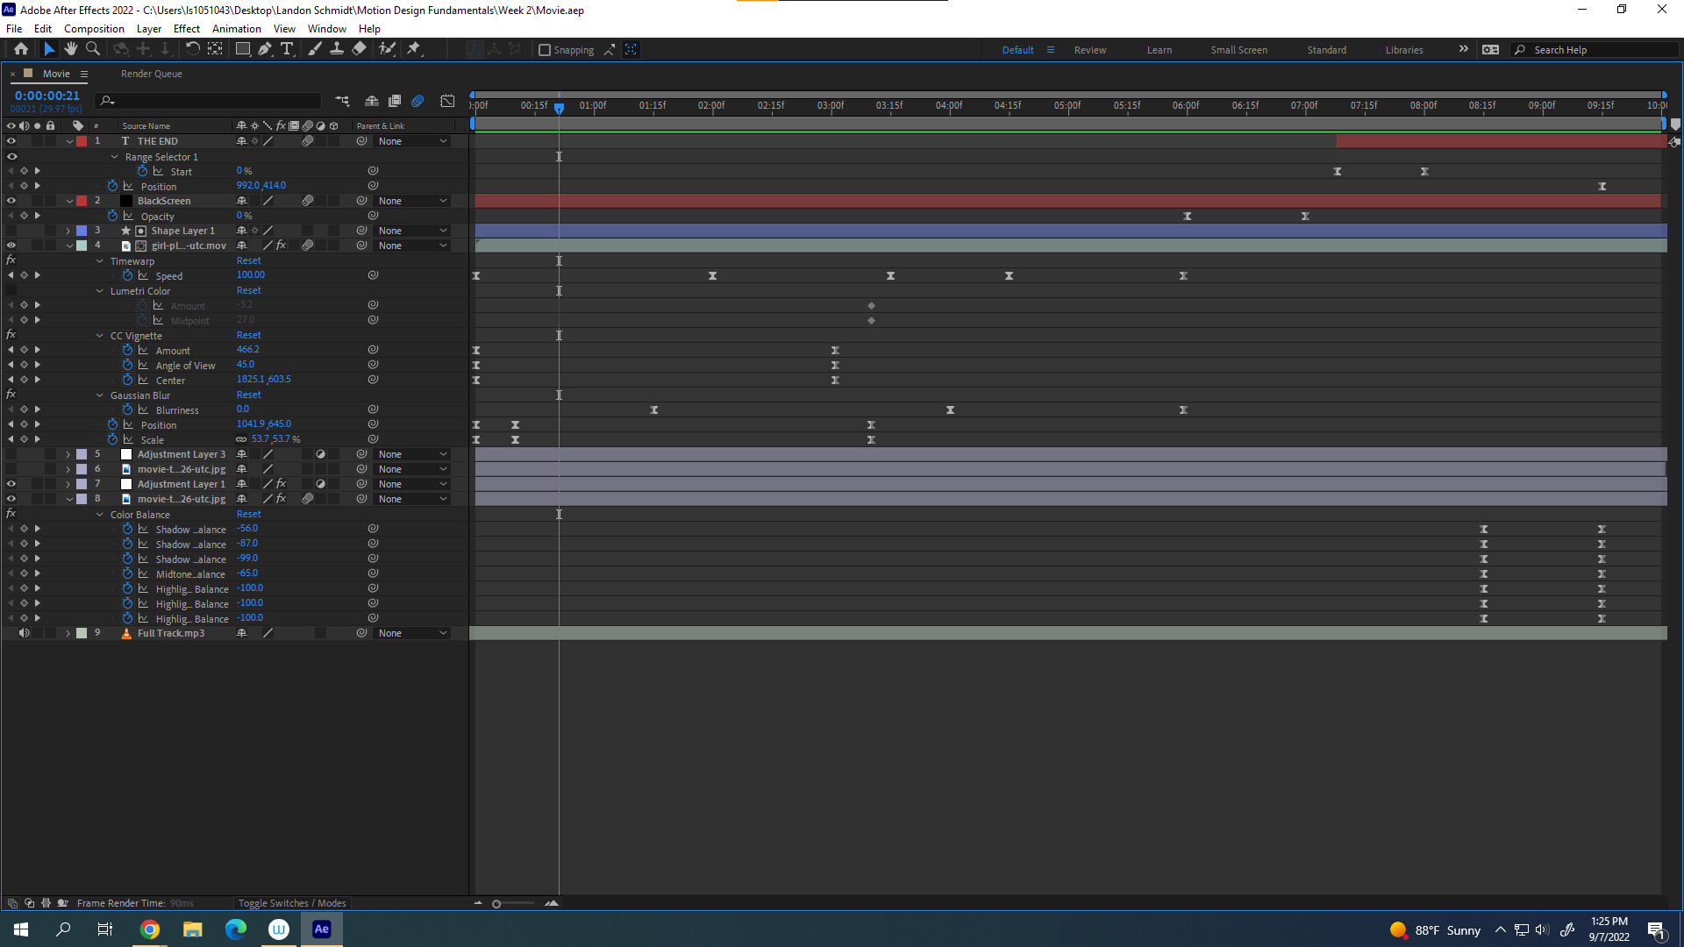Enable the Snapping checkbox

(545, 50)
